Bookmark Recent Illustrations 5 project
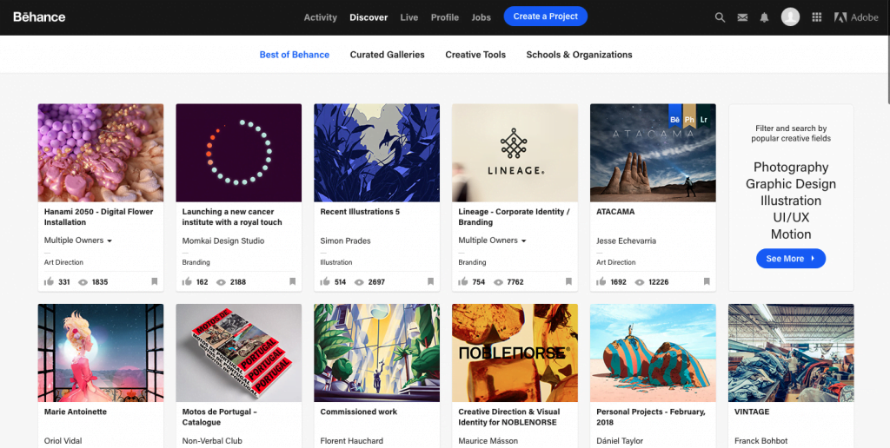Screen dimensions: 890x448 pyautogui.click(x=430, y=281)
